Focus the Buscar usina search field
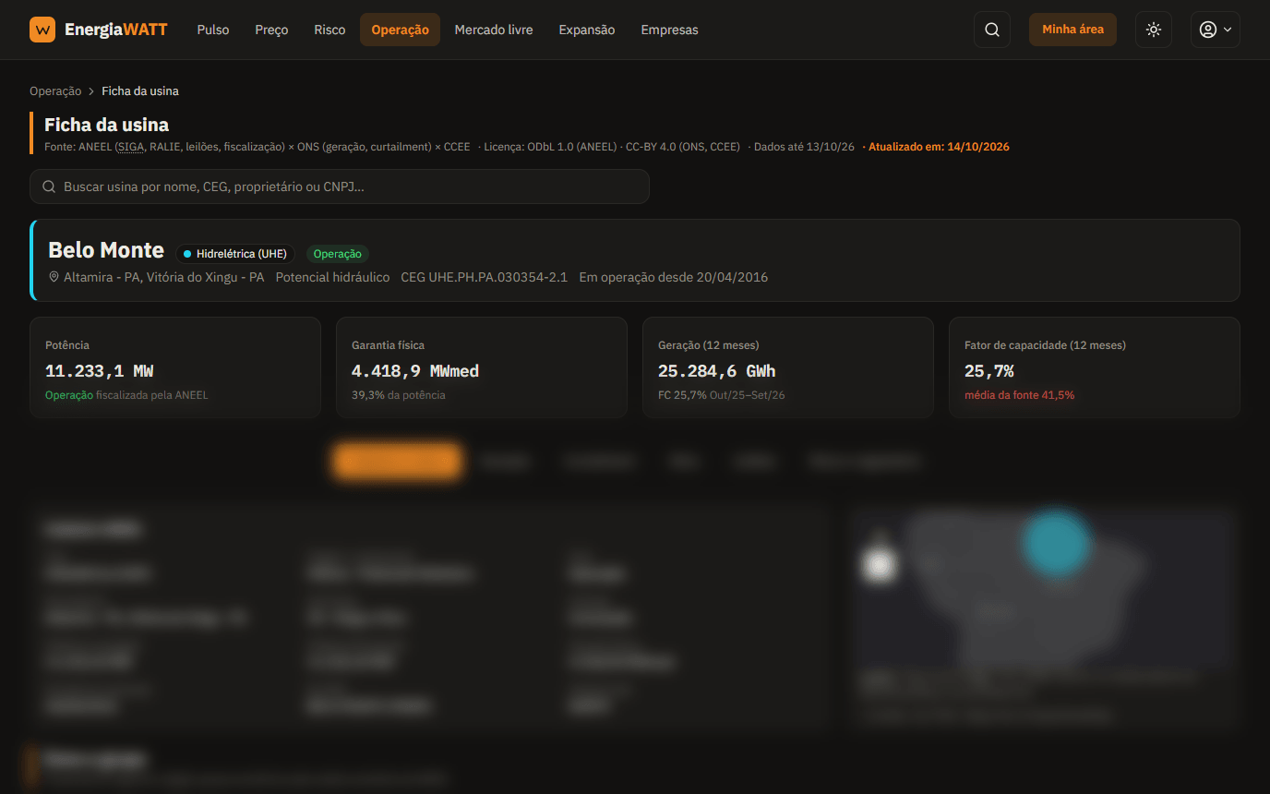Image resolution: width=1270 pixels, height=794 pixels. coord(340,186)
